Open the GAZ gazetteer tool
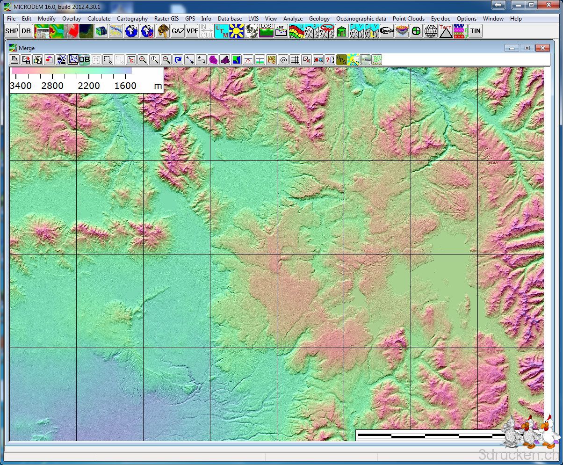The width and height of the screenshot is (563, 465). tap(177, 31)
